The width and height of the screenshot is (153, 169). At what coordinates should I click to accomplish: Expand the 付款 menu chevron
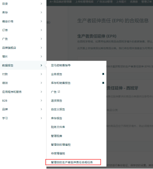[x=41, y=74]
